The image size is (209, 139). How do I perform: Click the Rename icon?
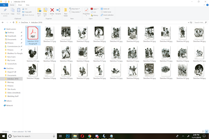(58, 10)
